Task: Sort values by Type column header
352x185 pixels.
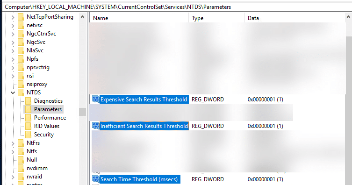Action: click(x=216, y=18)
